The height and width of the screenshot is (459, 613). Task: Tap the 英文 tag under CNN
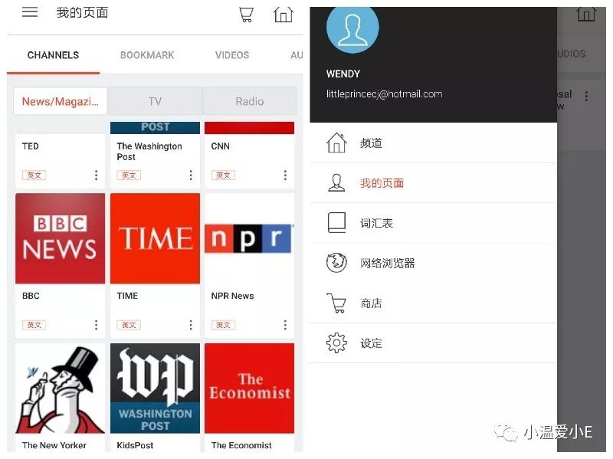(x=223, y=175)
